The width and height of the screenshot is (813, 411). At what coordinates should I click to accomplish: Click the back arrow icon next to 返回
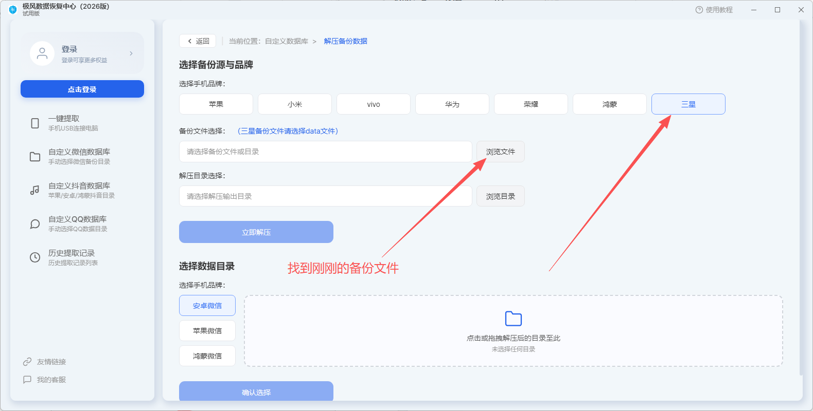pos(190,41)
